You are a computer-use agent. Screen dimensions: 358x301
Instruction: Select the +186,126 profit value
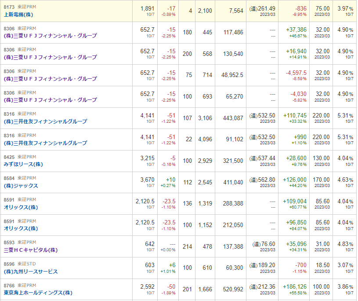[x=295, y=286]
